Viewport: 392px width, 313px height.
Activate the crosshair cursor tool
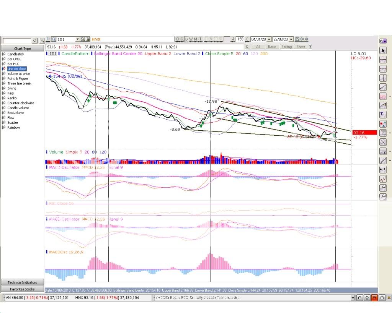pos(383,60)
